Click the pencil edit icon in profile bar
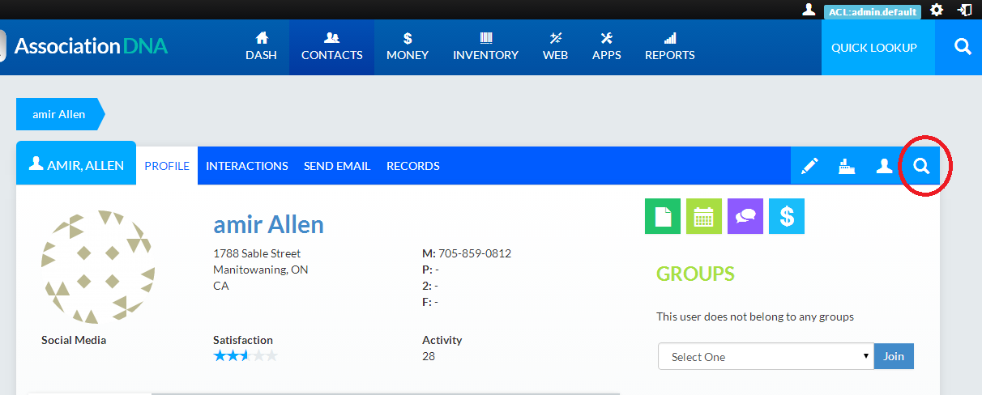This screenshot has width=982, height=395. coord(809,166)
